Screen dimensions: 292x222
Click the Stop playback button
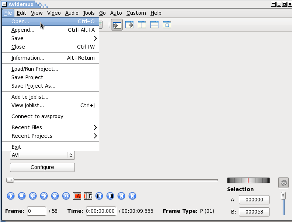pyautogui.click(x=22, y=196)
